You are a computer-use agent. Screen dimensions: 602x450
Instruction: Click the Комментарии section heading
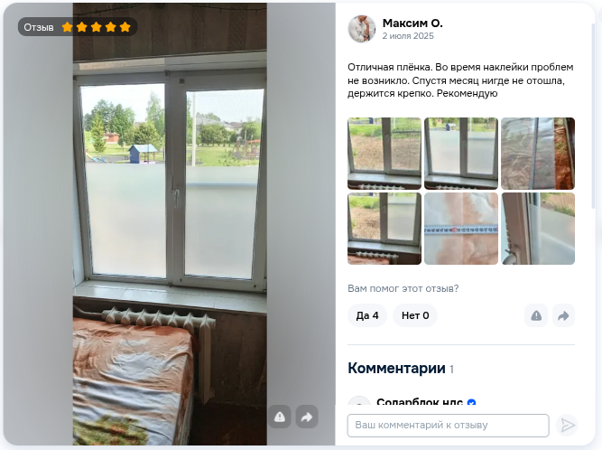tap(396, 368)
